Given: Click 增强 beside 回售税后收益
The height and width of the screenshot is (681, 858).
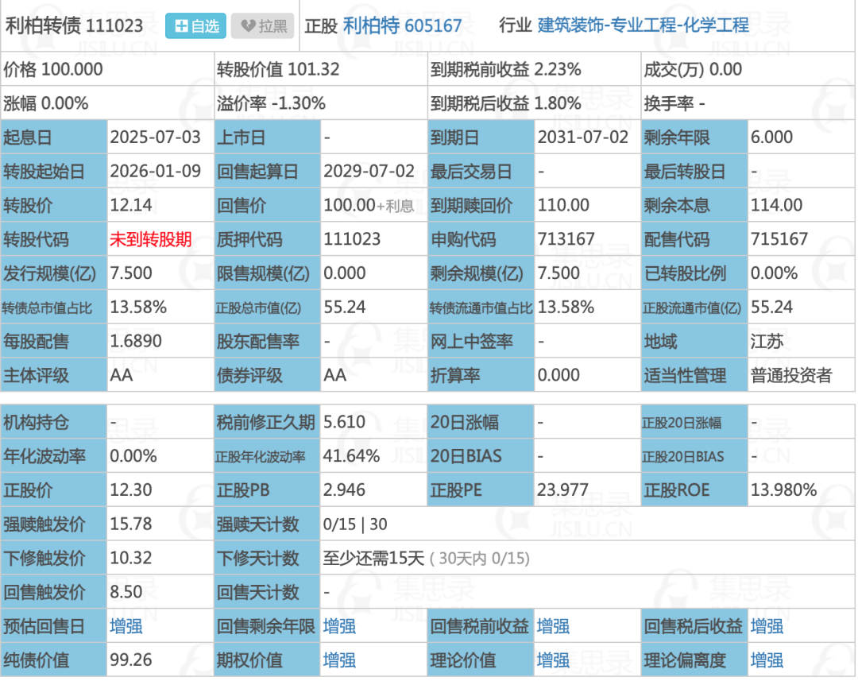Looking at the screenshot, I should (765, 626).
